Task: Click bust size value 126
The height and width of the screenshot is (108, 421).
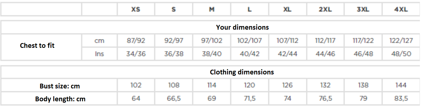Action: tap(287, 85)
